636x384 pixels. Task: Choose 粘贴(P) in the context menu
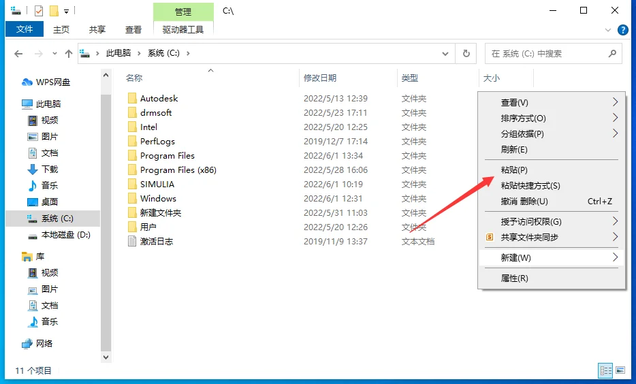[x=552, y=170]
